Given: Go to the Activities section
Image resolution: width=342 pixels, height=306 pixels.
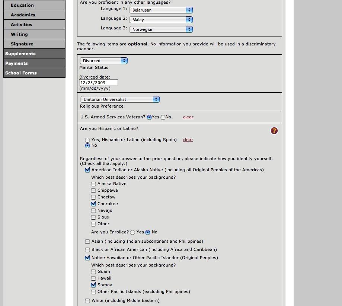Looking at the screenshot, I should (x=34, y=25).
